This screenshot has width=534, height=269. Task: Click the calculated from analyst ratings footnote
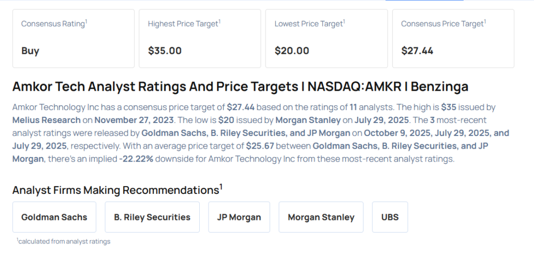pyautogui.click(x=64, y=241)
